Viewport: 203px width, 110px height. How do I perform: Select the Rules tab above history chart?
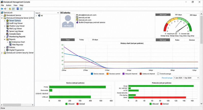point(177,40)
